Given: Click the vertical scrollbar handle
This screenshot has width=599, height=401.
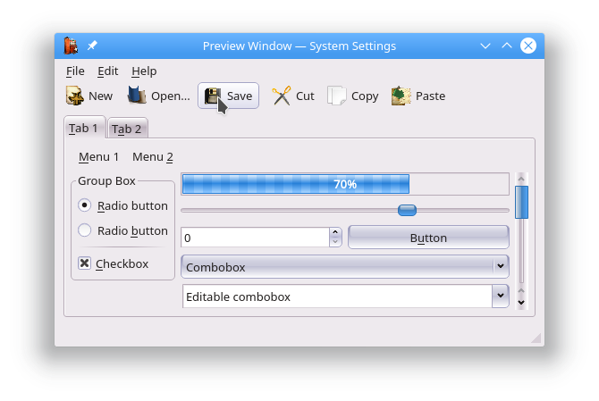Looking at the screenshot, I should point(521,202).
